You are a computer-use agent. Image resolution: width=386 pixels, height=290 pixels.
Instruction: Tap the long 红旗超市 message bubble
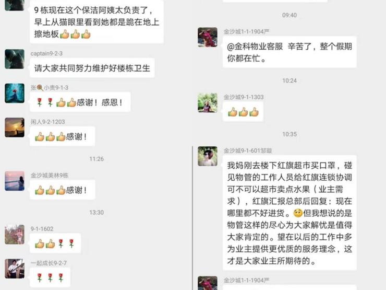click(289, 213)
